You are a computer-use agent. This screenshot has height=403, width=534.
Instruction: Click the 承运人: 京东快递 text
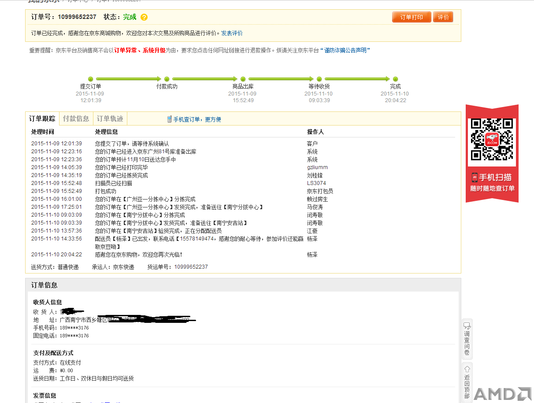point(113,267)
